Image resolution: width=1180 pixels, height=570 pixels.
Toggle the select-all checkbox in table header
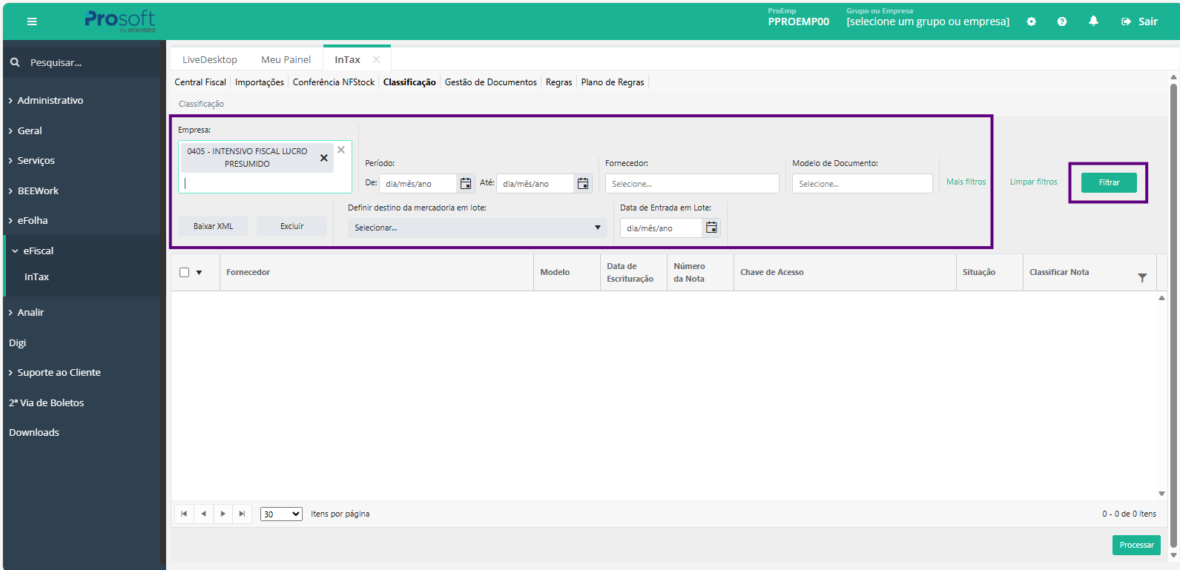(185, 273)
